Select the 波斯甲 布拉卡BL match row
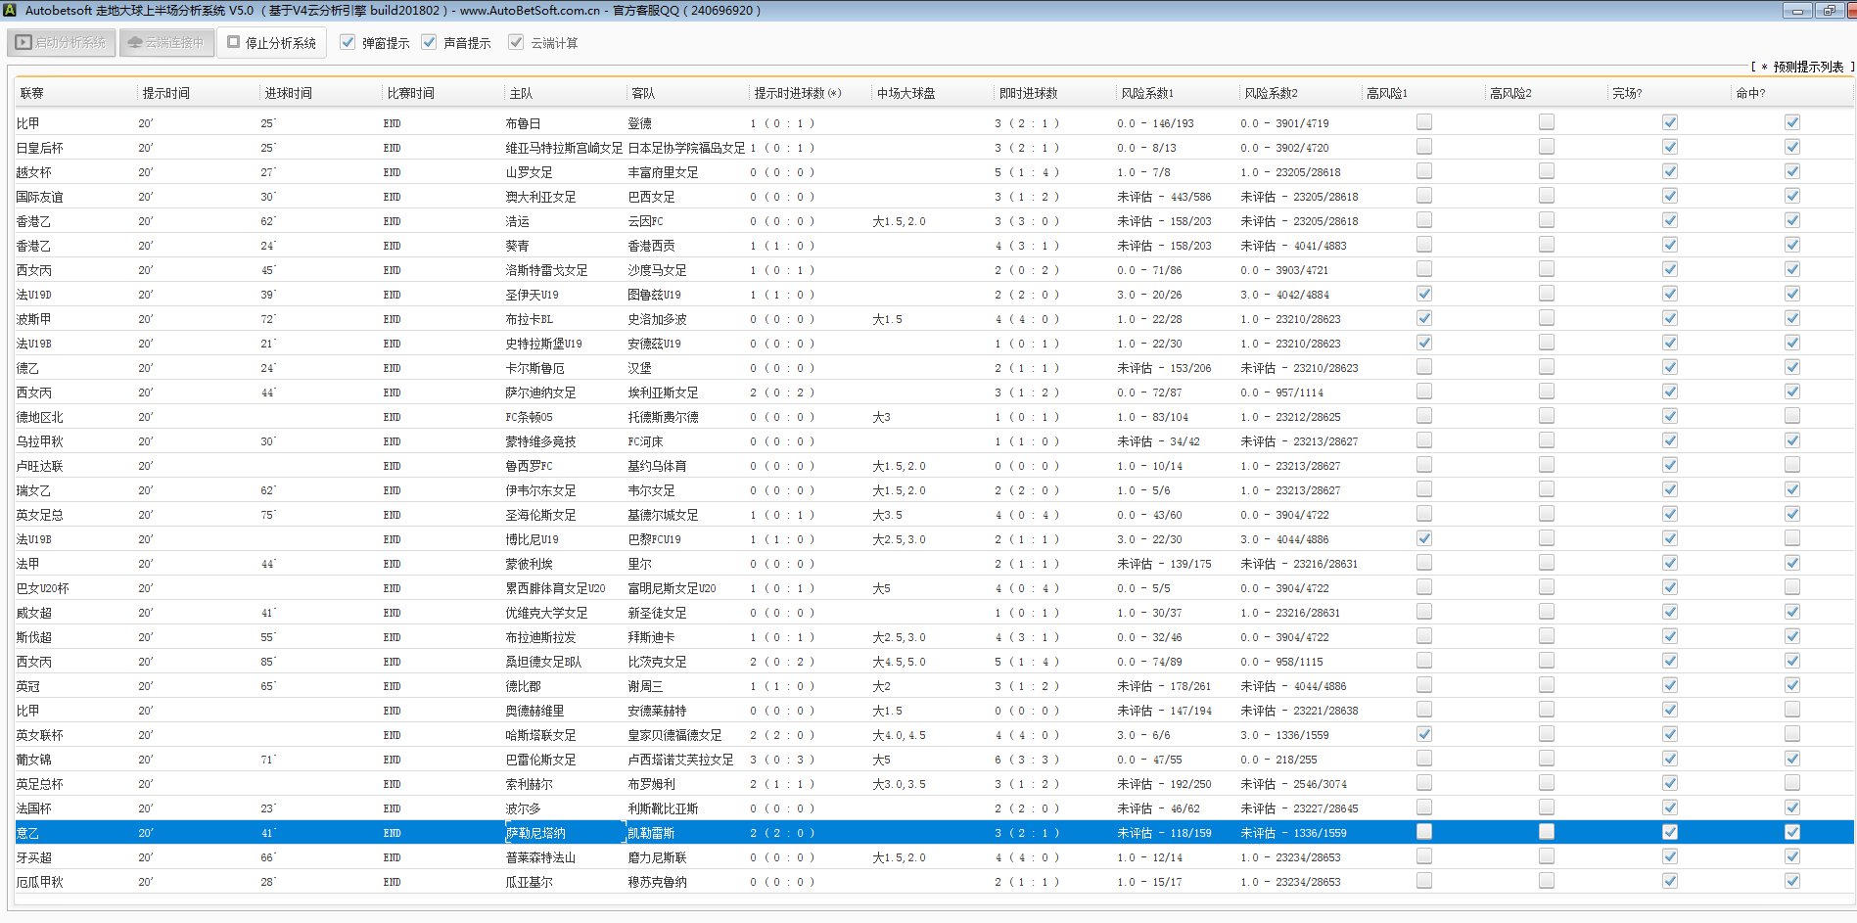 pyautogui.click(x=529, y=319)
